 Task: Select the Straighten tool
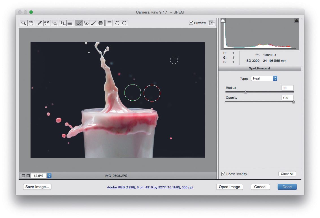[70, 23]
